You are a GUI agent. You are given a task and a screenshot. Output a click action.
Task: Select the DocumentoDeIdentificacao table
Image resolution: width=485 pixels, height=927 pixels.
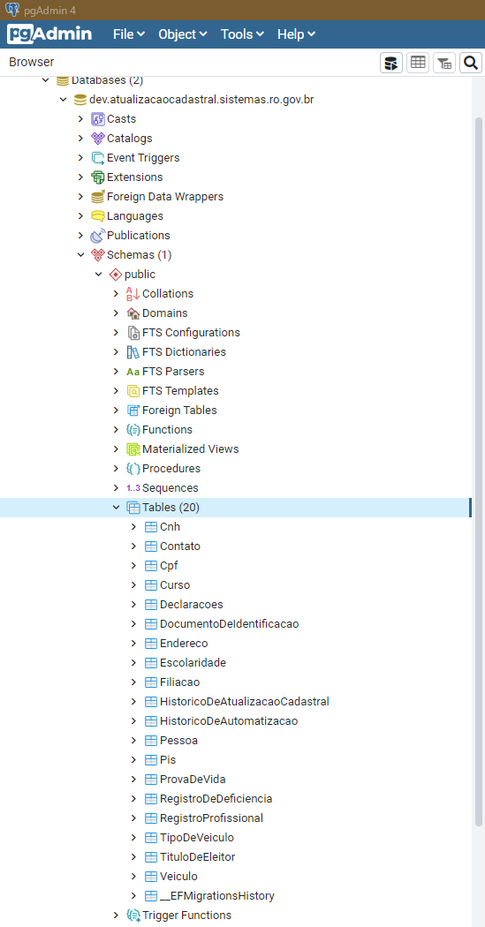(x=230, y=623)
